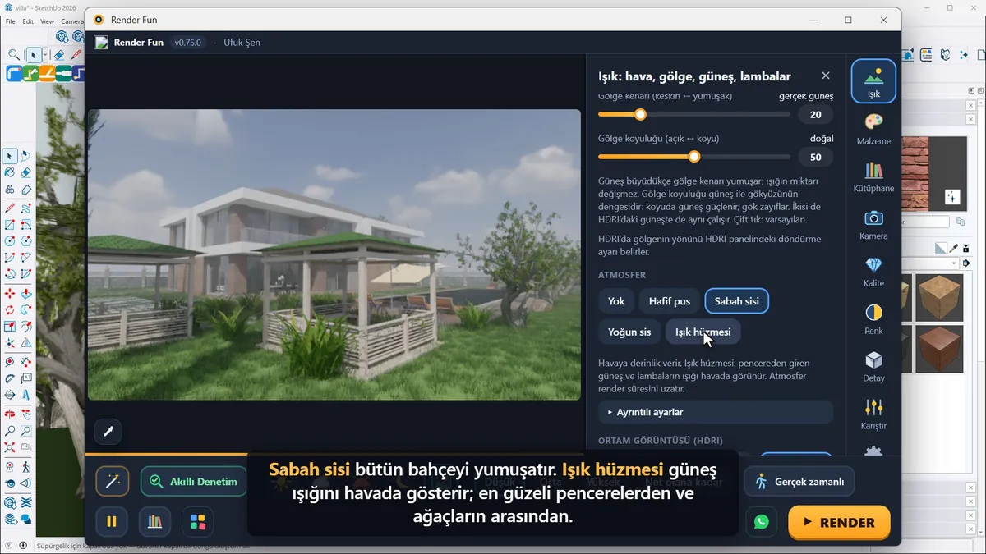Select the SketchUp Orbit tool
Viewport: 986px width, 554px height.
(10, 414)
